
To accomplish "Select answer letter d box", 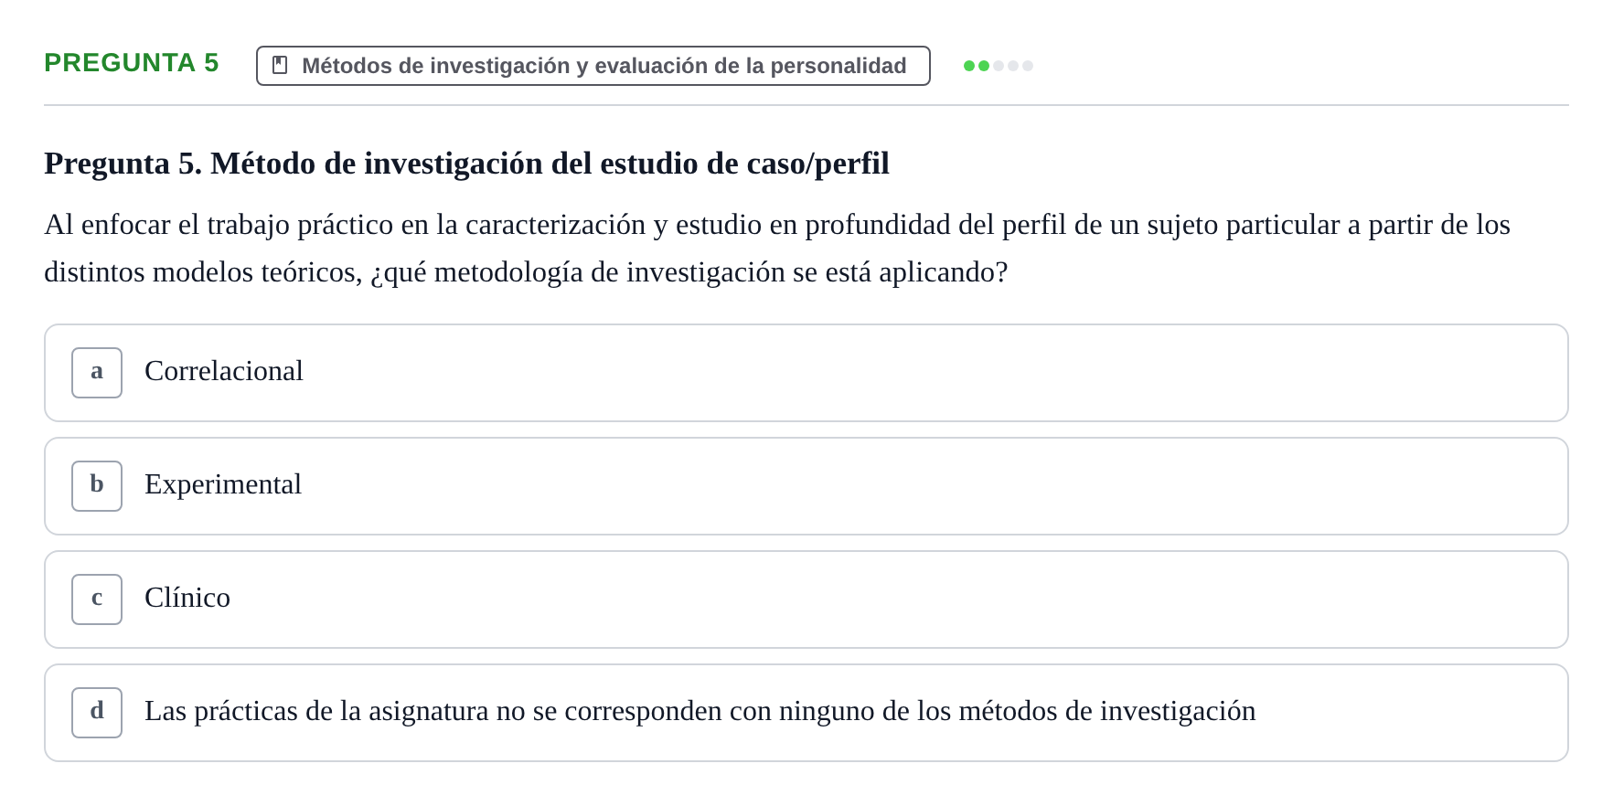I will [x=97, y=713].
